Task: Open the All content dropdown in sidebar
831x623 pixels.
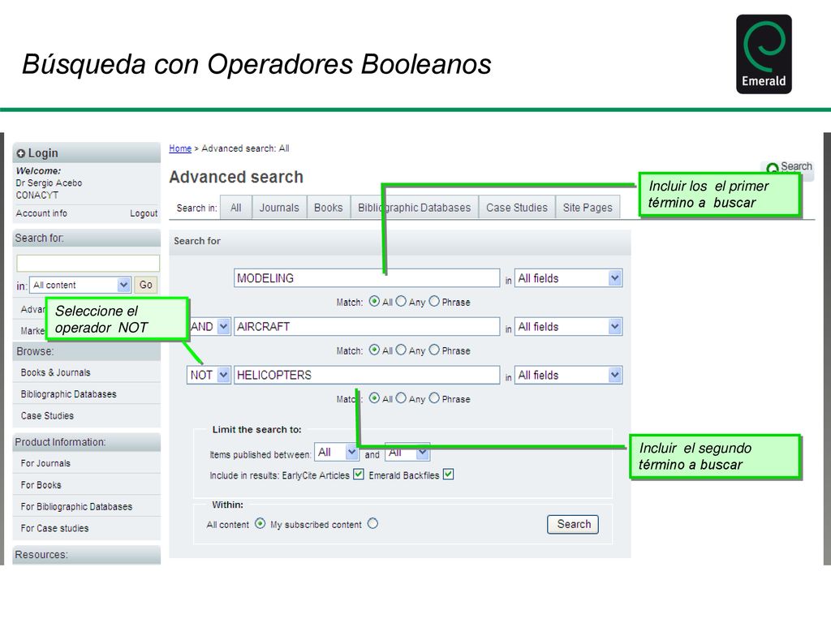Action: pos(80,285)
